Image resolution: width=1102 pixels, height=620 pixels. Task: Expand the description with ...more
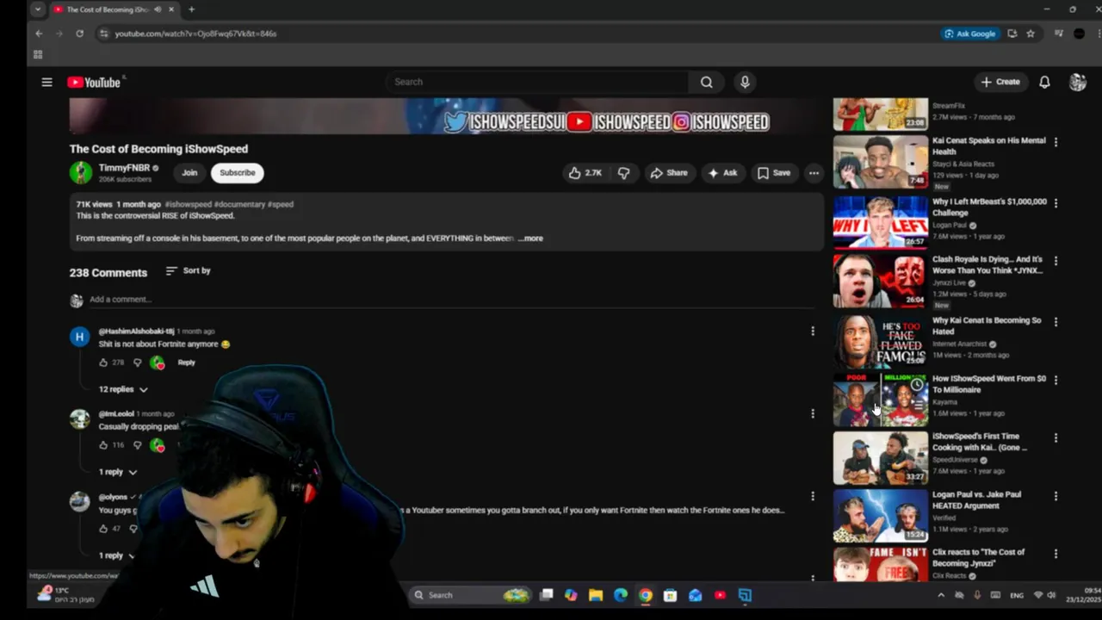pyautogui.click(x=530, y=239)
